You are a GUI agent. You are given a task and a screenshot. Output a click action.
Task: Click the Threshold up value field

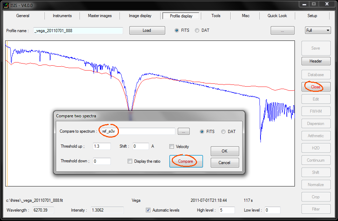point(102,146)
